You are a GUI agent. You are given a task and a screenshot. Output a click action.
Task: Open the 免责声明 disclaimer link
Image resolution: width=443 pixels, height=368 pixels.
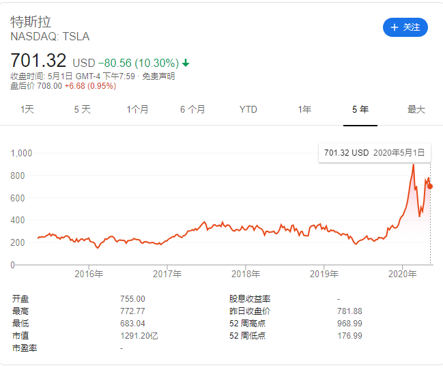158,76
